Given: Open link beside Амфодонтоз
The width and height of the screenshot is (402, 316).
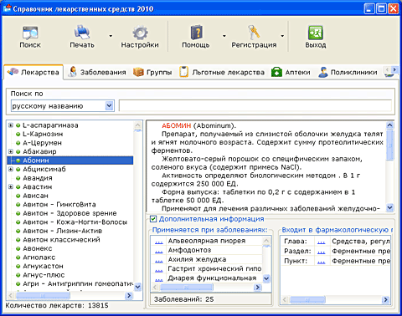Looking at the screenshot, I should coord(159,251).
